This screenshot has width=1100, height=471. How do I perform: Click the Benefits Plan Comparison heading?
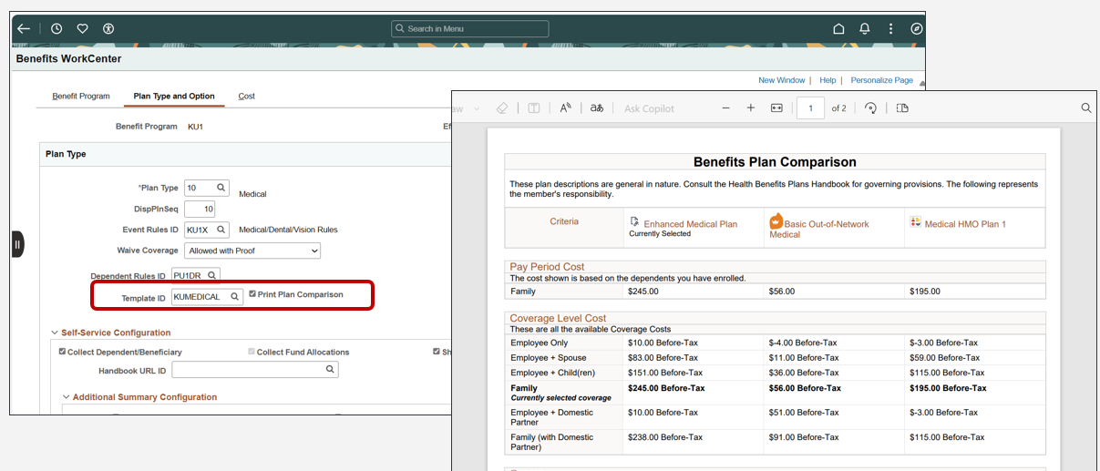[775, 162]
